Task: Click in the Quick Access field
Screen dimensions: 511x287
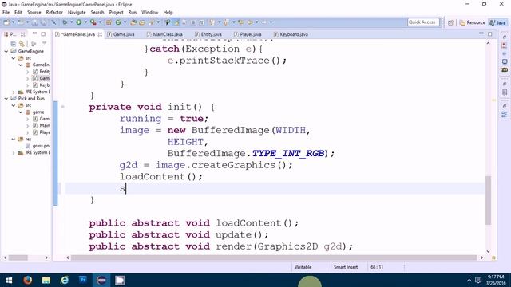Action: [x=423, y=22]
